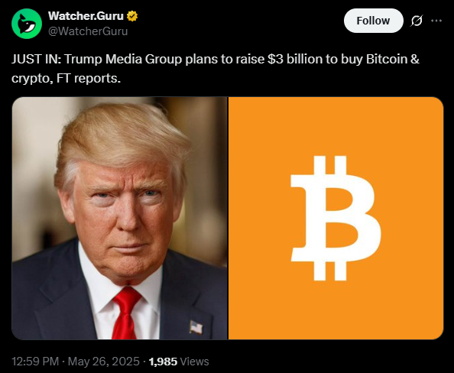Open the Watcher.Guru display name link
The image size is (454, 373).
pyautogui.click(x=86, y=16)
